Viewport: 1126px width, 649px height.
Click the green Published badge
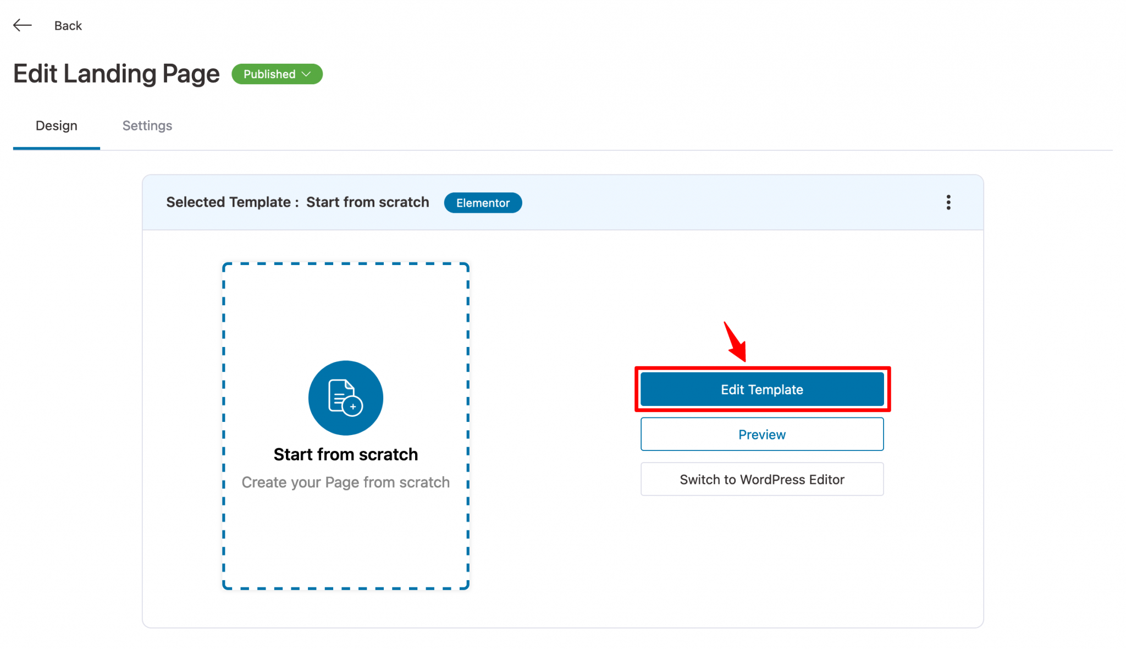tap(277, 74)
